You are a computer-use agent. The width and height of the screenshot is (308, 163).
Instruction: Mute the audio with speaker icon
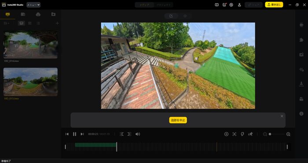[x=137, y=134]
